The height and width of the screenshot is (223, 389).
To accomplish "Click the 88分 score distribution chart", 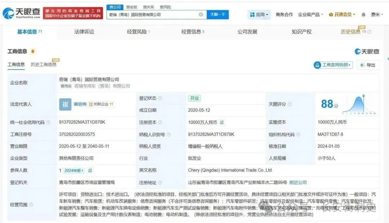I will coord(359,104).
